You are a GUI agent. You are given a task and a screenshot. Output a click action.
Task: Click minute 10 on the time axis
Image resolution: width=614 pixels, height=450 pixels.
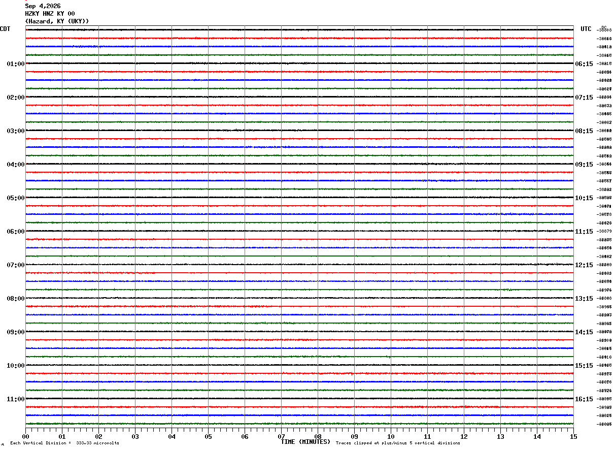[x=391, y=437]
